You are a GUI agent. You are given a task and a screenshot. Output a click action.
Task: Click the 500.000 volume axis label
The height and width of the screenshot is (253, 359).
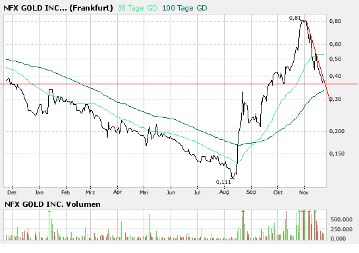[341, 219]
